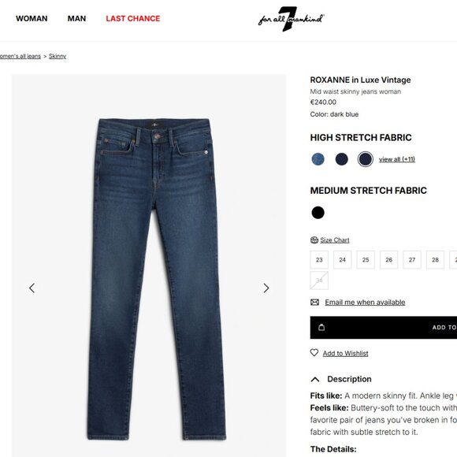Open the MAN menu

click(76, 19)
